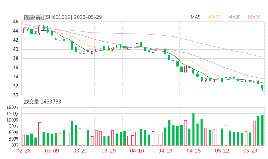Click the 44 price axis label

(x=16, y=31)
